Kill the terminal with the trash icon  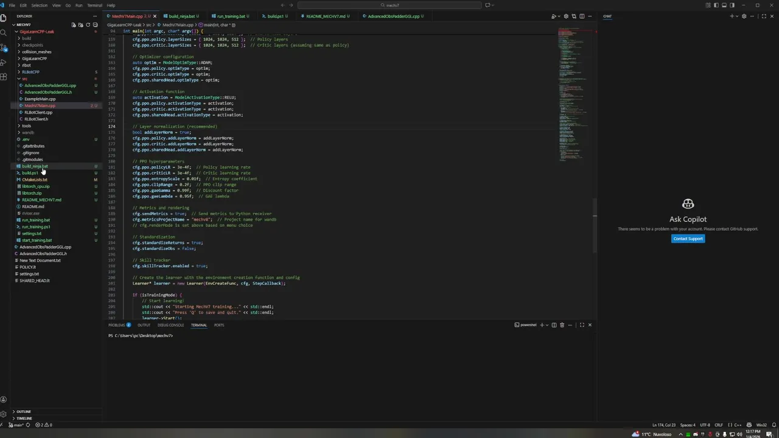[x=562, y=325]
